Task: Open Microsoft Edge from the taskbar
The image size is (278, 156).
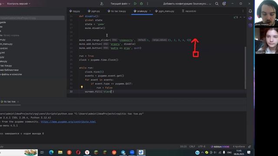Action: pyautogui.click(x=51, y=152)
